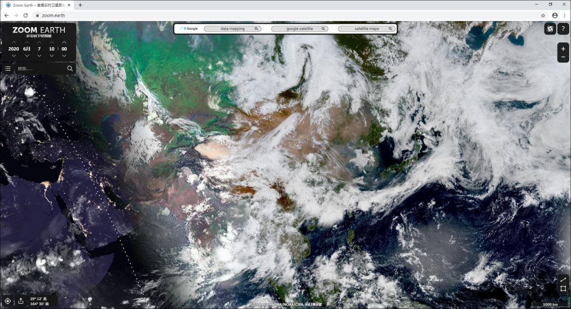Screen dimensions: 571x309
Task: Click the measure tool arrow icon bottom right
Action: pos(563,279)
